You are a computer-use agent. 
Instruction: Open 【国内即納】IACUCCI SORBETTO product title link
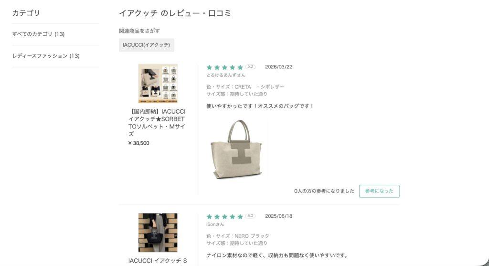click(x=157, y=123)
